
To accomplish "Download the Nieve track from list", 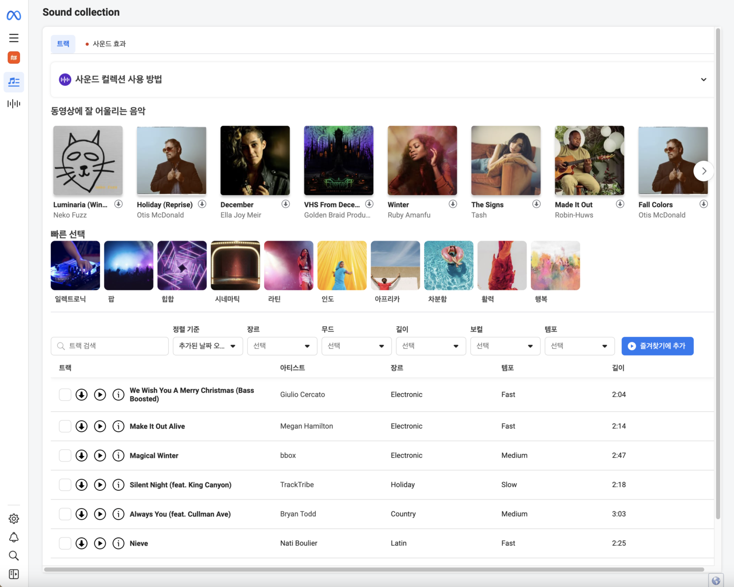I will [82, 543].
